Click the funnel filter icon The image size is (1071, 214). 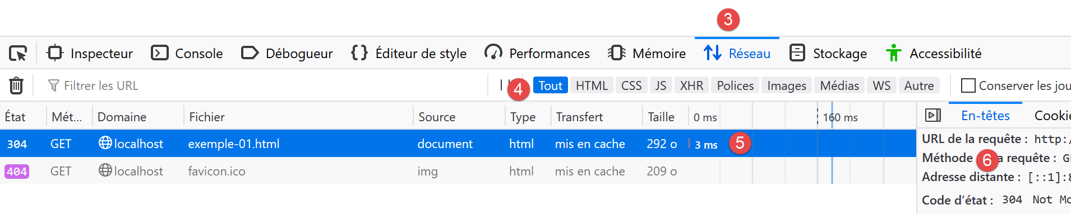54,85
